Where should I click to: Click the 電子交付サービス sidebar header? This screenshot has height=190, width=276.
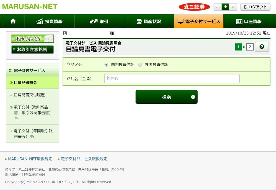(33, 70)
